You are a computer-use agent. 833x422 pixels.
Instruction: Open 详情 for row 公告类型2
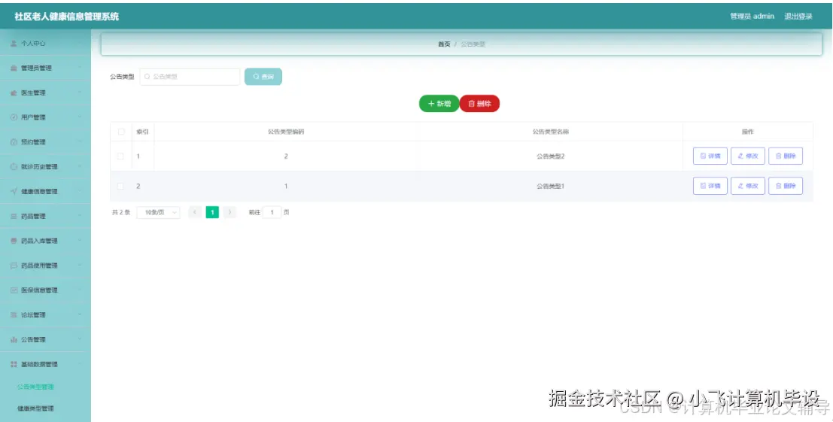[710, 156]
